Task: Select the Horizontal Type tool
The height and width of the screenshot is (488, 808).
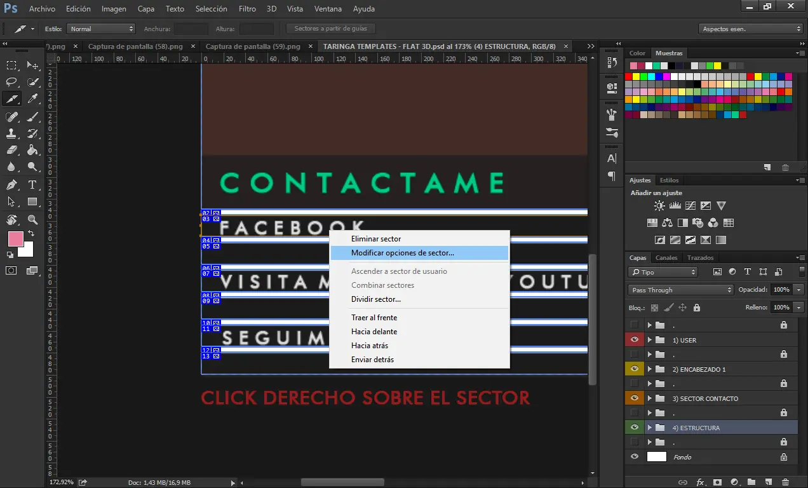Action: click(32, 185)
